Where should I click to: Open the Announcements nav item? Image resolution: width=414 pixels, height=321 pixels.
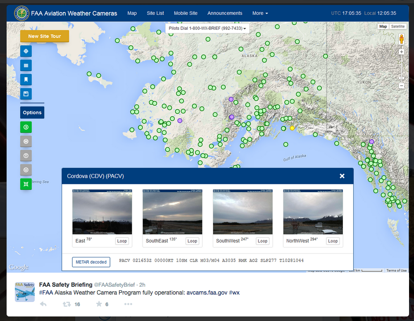tap(225, 13)
